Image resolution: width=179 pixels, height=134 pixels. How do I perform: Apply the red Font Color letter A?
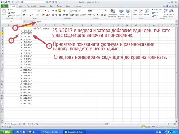47,15
